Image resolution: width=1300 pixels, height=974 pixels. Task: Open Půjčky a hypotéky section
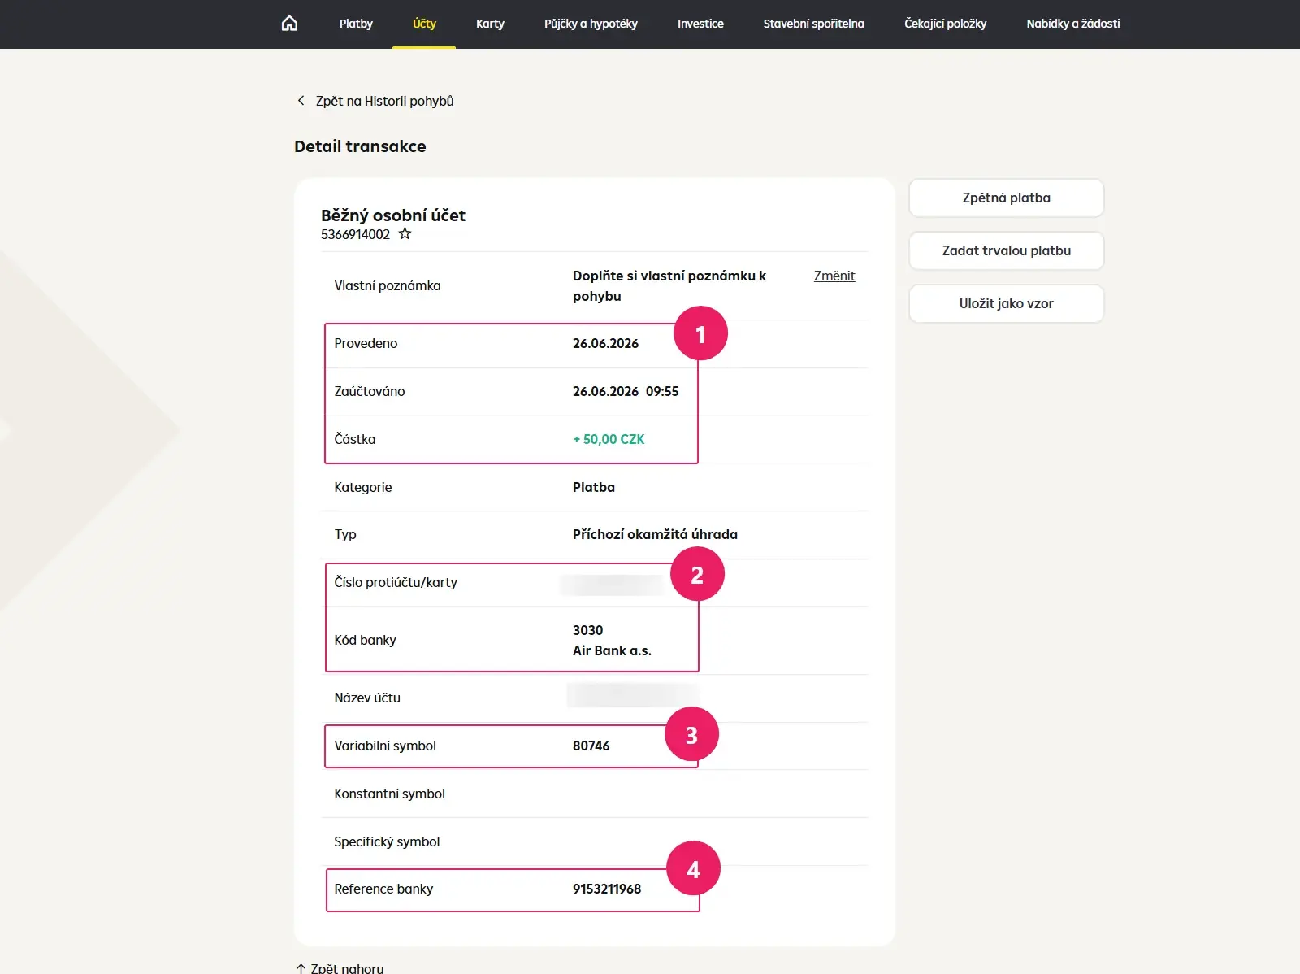click(591, 24)
